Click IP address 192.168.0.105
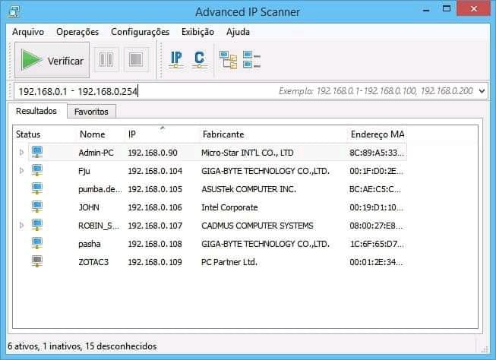The image size is (496, 360). 155,189
